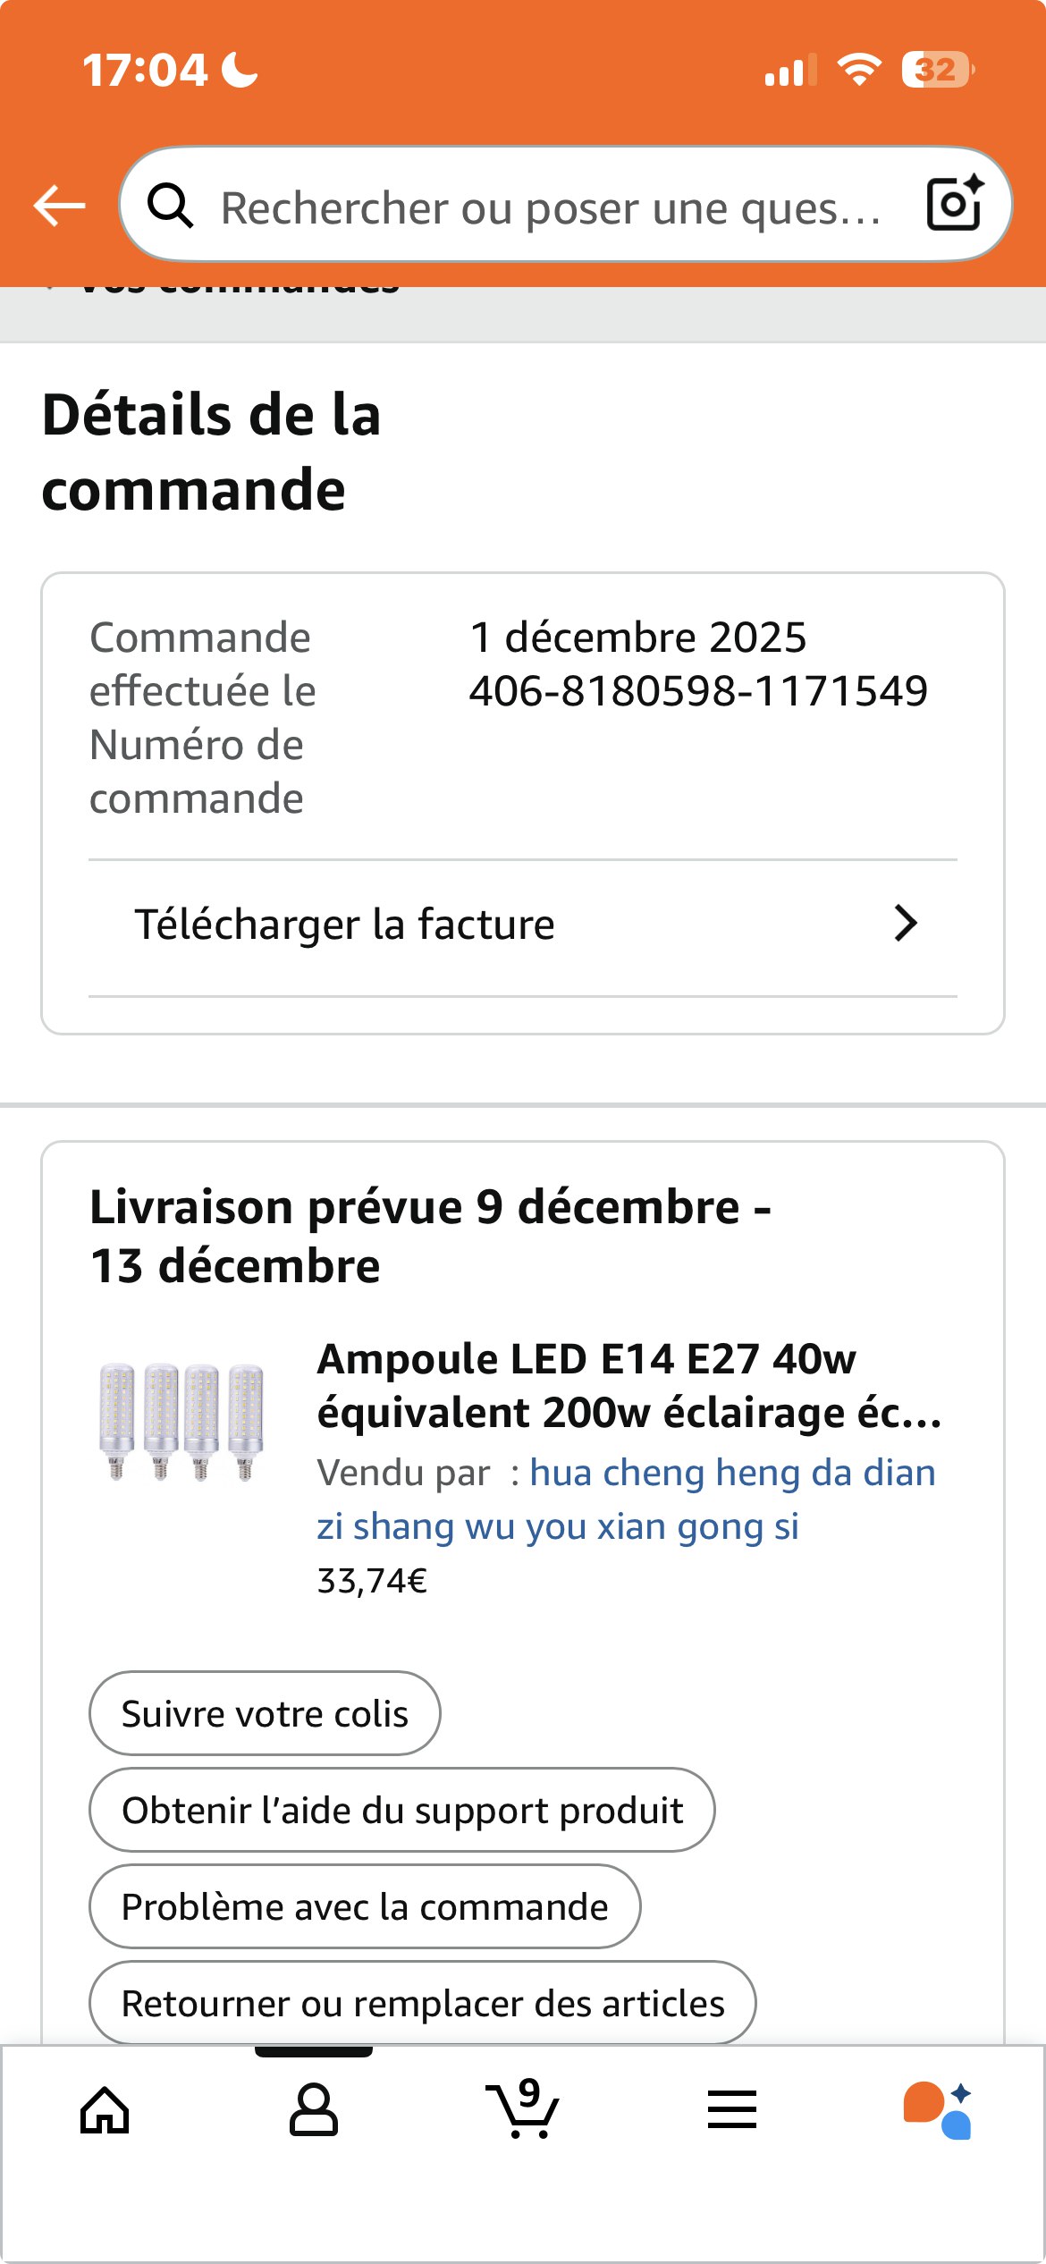Screen dimensions: 1046x2264
Task: Click Télécharger la facture row
Action: [344, 925]
